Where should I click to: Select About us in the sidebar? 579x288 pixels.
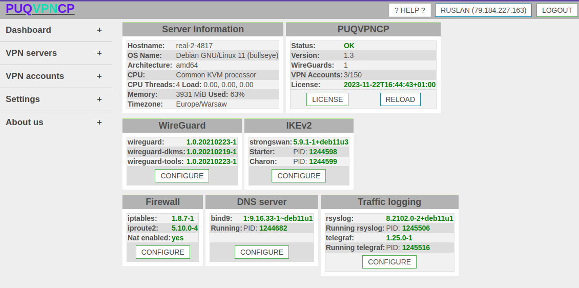click(25, 122)
